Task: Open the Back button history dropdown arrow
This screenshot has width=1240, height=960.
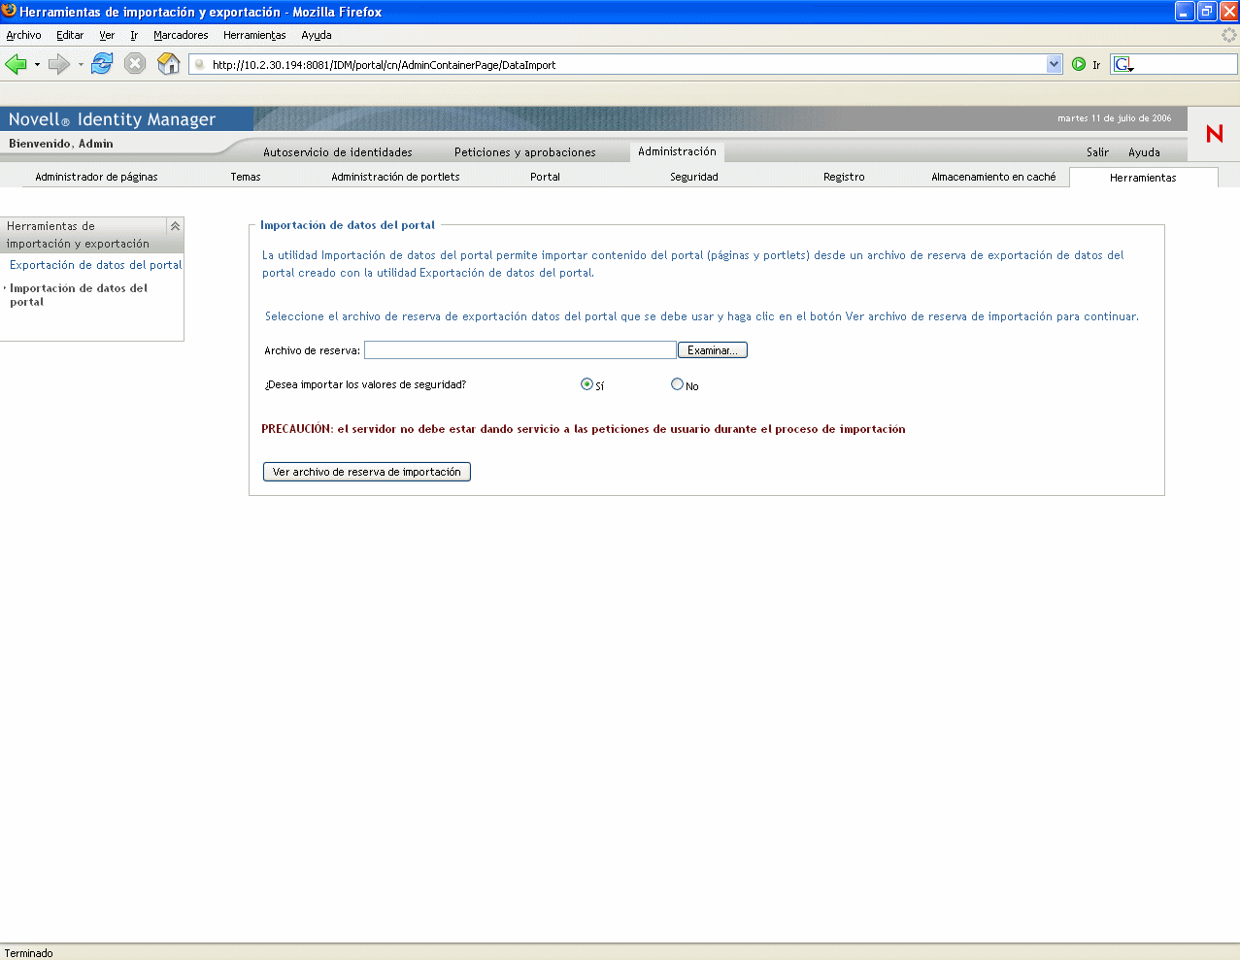Action: pos(37,65)
